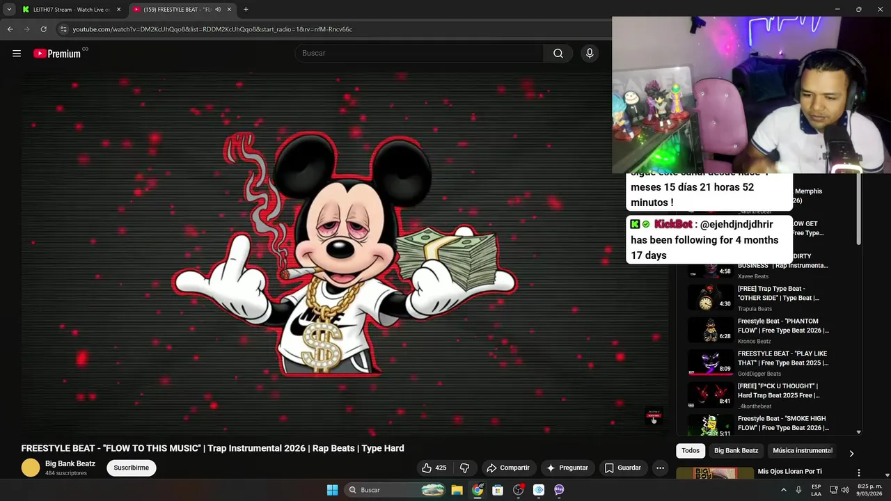Screen dimensions: 891x501
Task: Click the search magnifier button
Action: (x=558, y=54)
